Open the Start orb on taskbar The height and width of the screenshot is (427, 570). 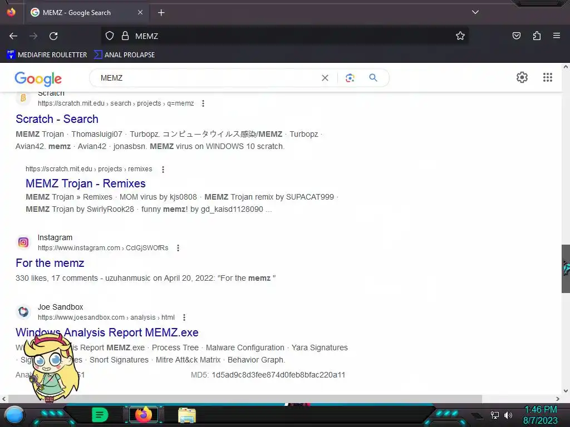[14, 415]
